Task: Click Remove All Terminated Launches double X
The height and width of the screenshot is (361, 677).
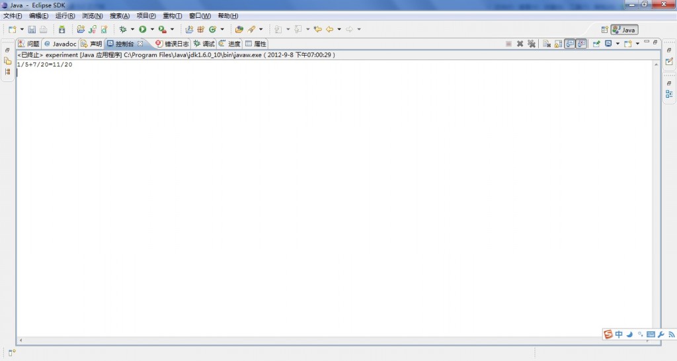Action: click(x=532, y=44)
